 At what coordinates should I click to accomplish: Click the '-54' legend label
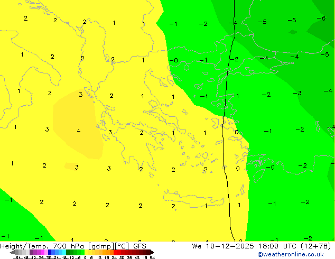click(x=18, y=258)
